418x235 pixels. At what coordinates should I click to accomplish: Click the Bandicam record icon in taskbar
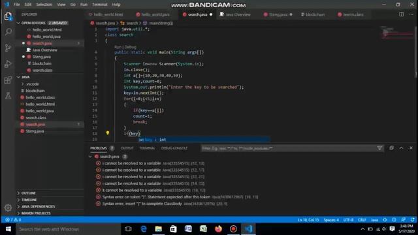tap(233, 229)
